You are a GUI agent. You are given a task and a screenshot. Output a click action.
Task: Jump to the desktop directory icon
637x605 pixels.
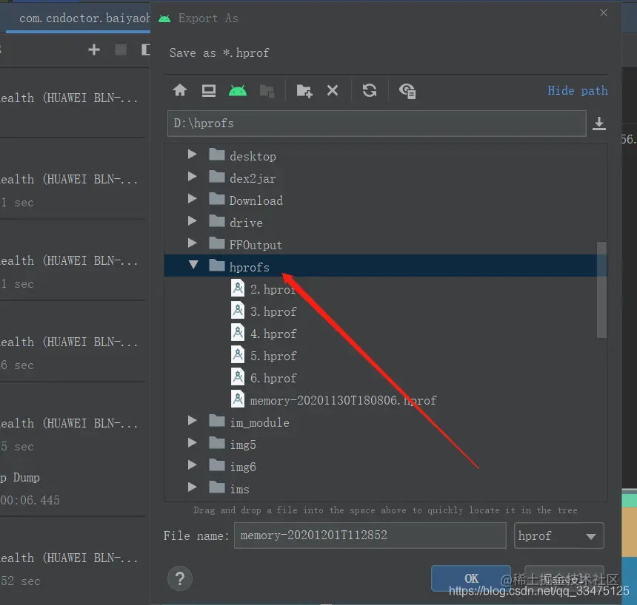209,90
